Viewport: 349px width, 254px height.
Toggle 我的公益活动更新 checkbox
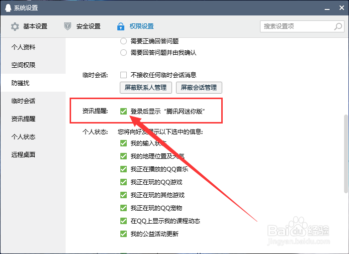123,234
